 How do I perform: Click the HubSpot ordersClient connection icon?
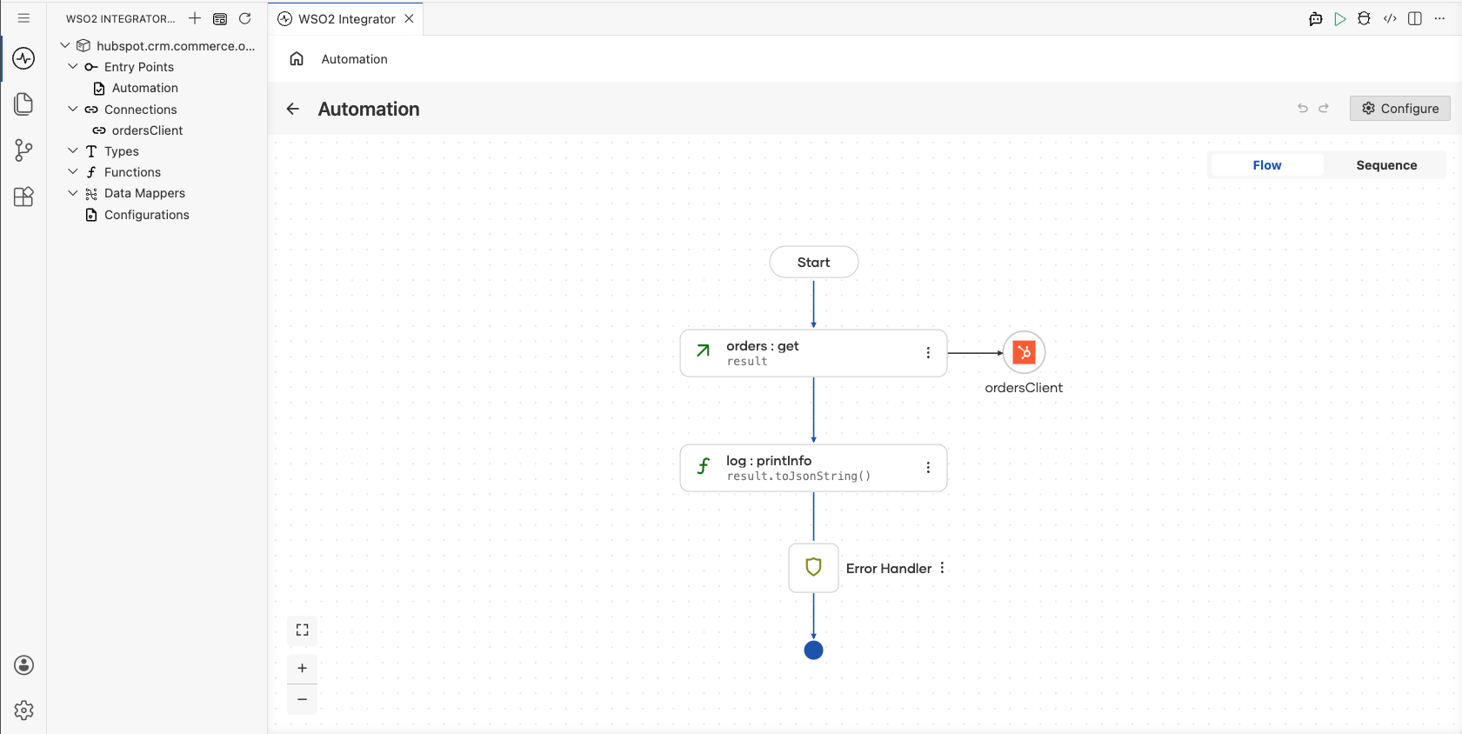click(x=1024, y=352)
